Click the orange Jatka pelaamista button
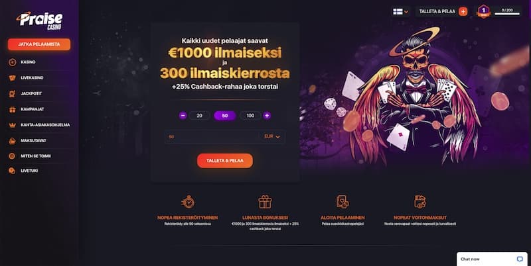This screenshot has height=266, width=531. coord(39,44)
